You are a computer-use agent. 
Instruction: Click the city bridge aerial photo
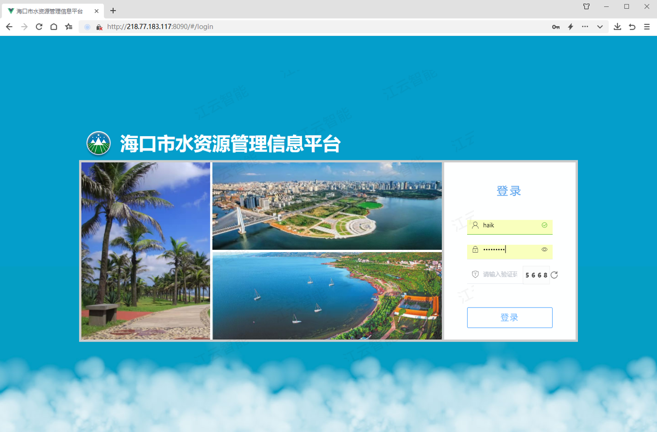(x=327, y=206)
